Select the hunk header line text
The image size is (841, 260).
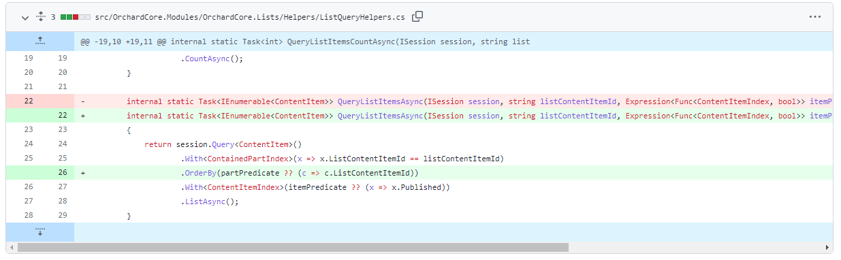pyautogui.click(x=305, y=42)
